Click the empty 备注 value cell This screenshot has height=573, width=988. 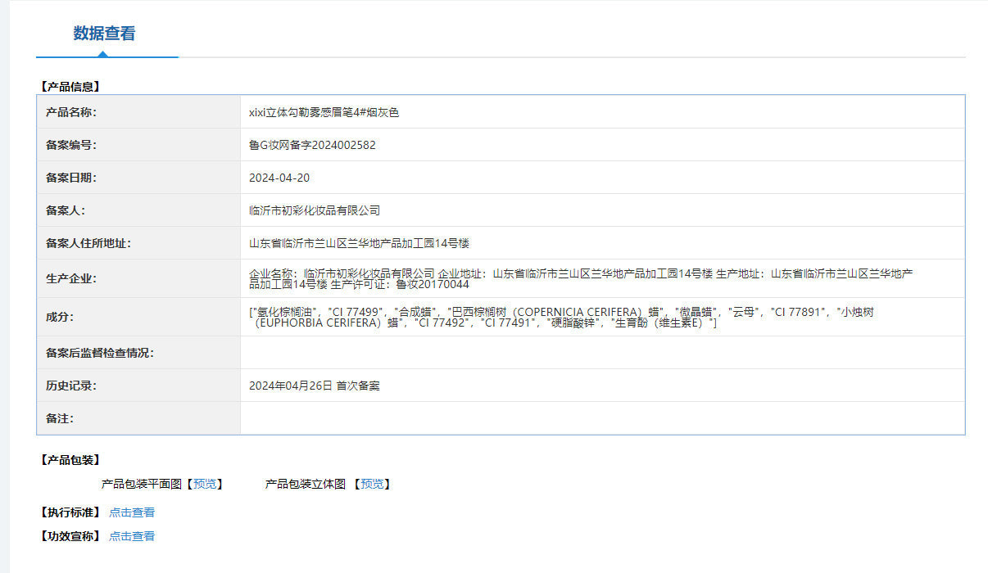point(601,418)
